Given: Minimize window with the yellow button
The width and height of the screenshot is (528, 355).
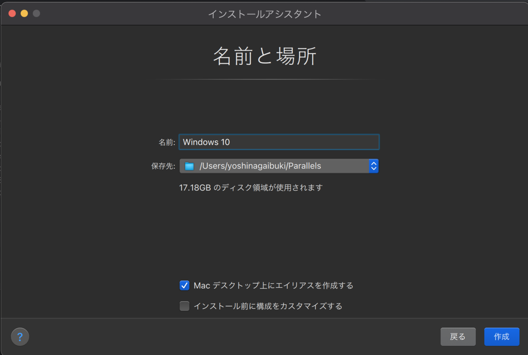Looking at the screenshot, I should point(24,14).
